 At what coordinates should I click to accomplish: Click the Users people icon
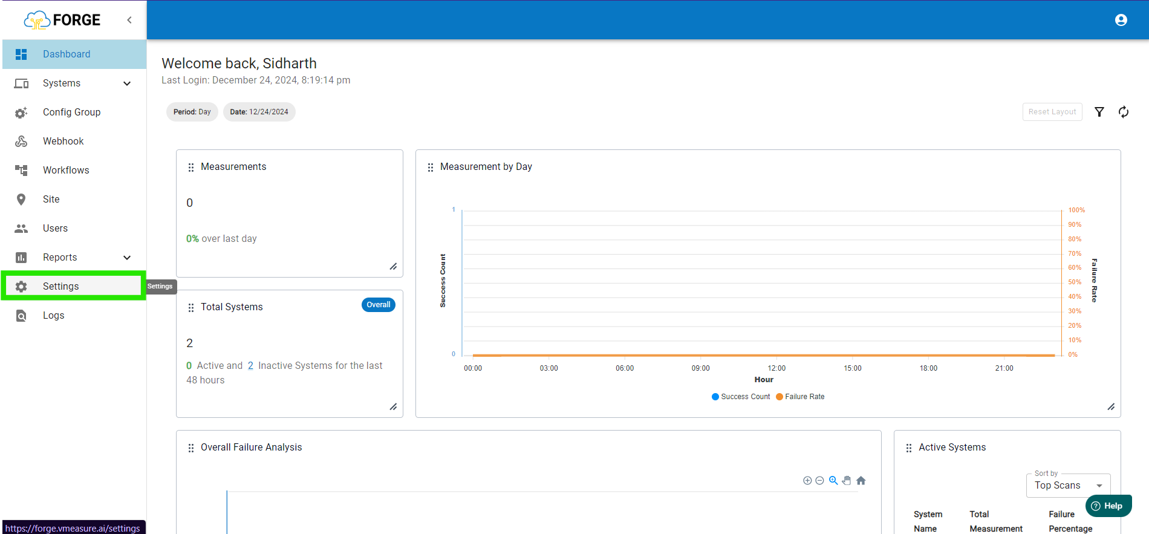pos(21,229)
